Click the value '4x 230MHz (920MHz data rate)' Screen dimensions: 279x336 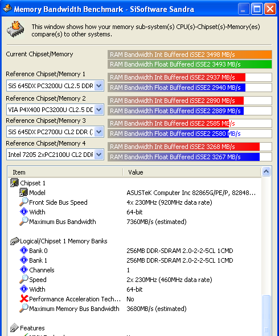[169, 202]
